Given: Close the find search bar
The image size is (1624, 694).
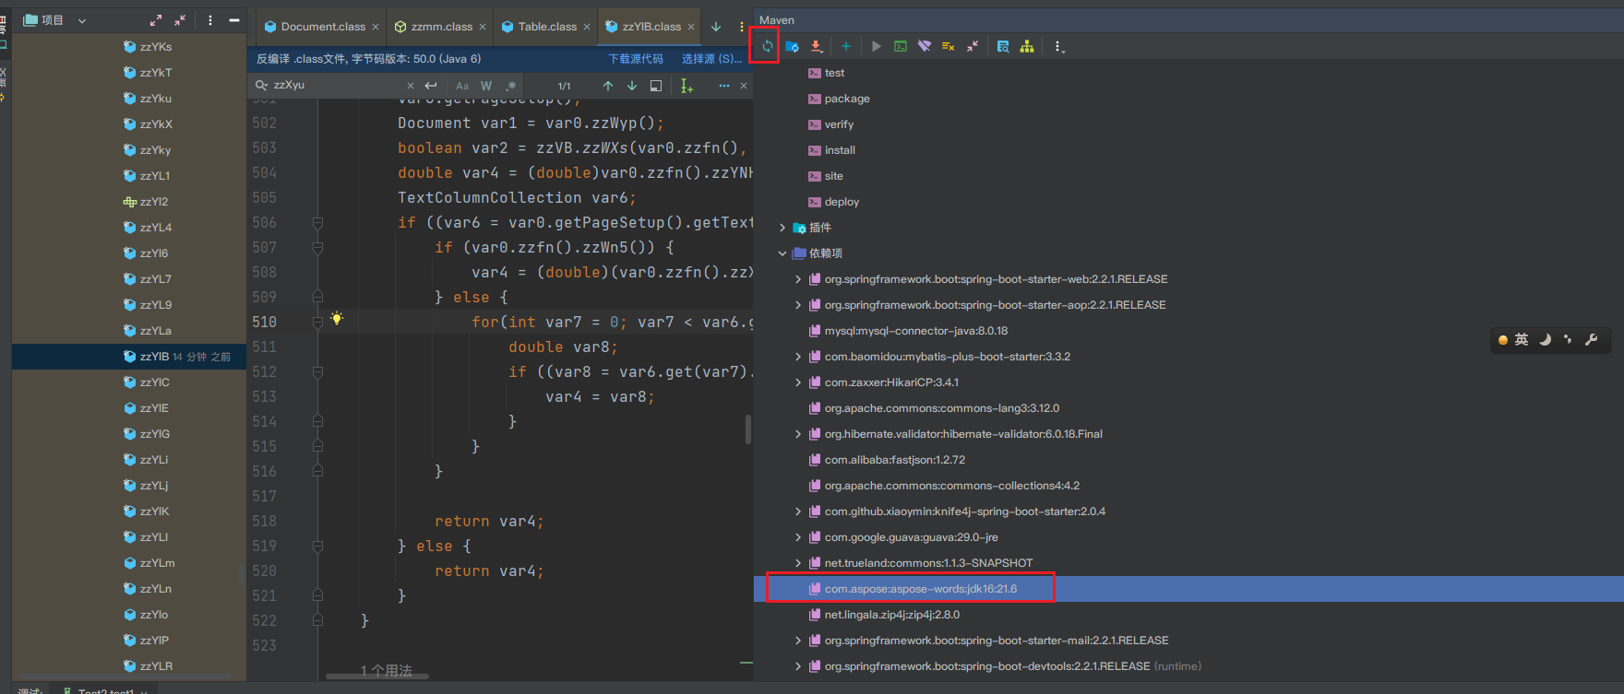Looking at the screenshot, I should pos(744,86).
